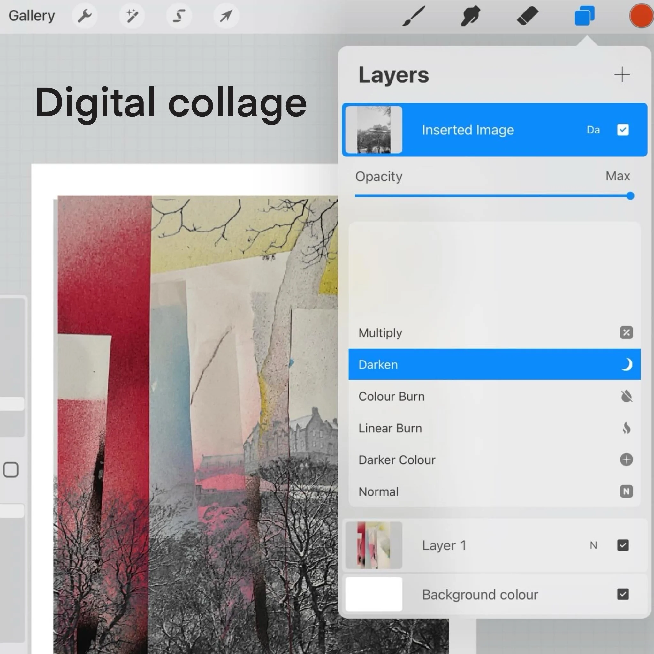Open the Adjustments magic wand menu
654x654 pixels.
point(132,16)
